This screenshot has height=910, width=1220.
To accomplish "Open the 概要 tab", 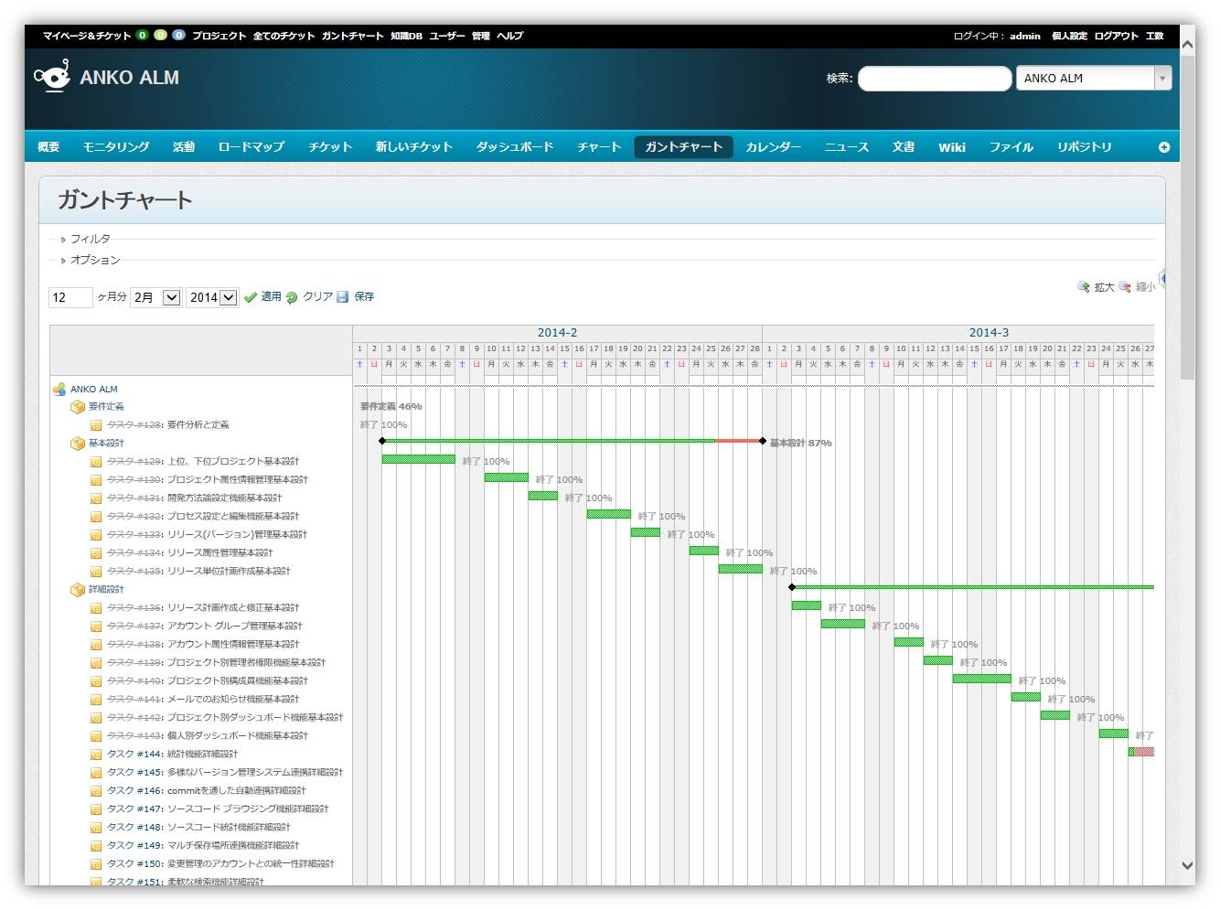I will (48, 147).
